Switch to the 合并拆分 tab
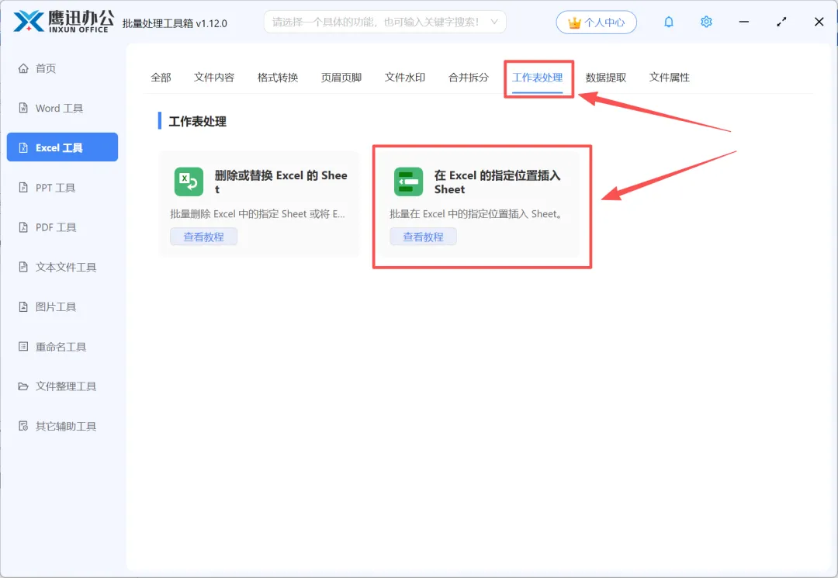The width and height of the screenshot is (838, 578). [468, 78]
